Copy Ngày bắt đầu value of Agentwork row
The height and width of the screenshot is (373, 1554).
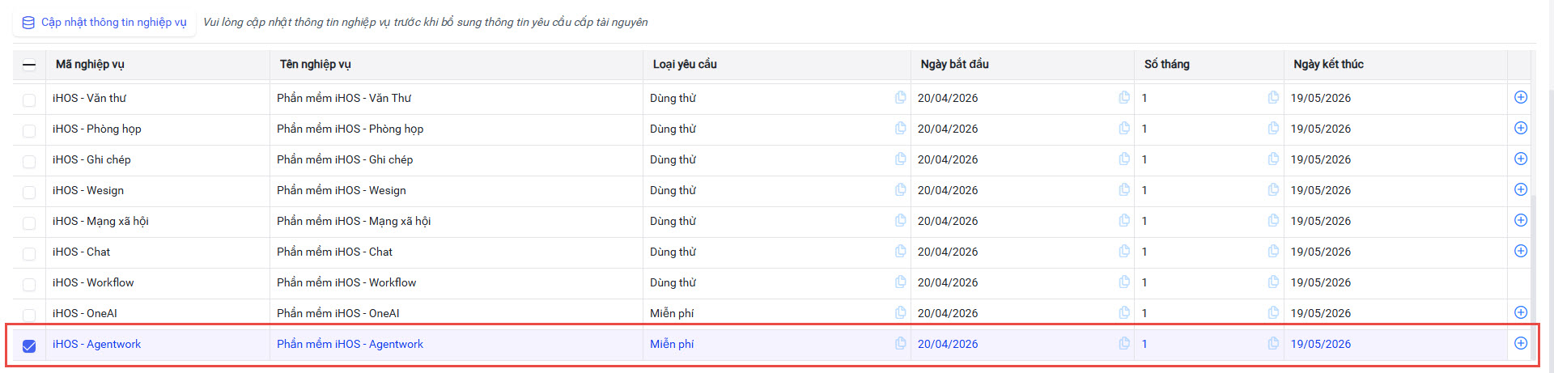click(1124, 343)
